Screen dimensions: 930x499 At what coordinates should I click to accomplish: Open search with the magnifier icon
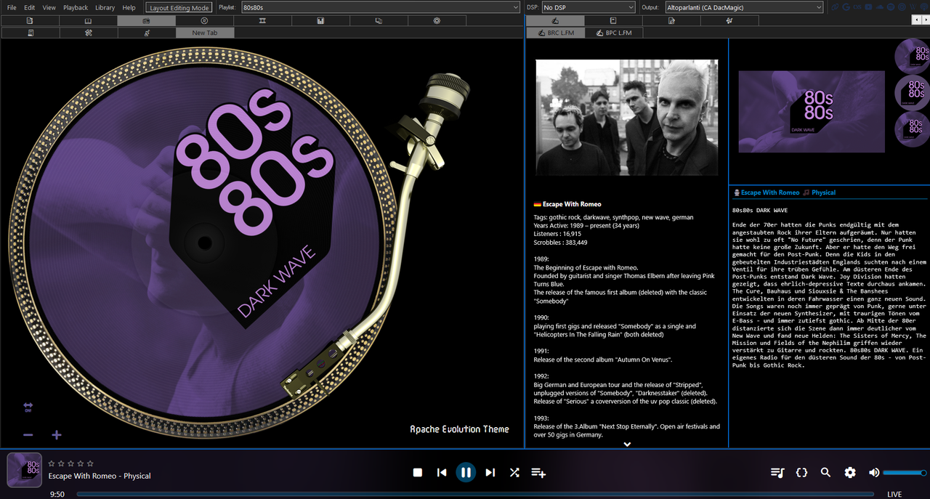coord(825,472)
